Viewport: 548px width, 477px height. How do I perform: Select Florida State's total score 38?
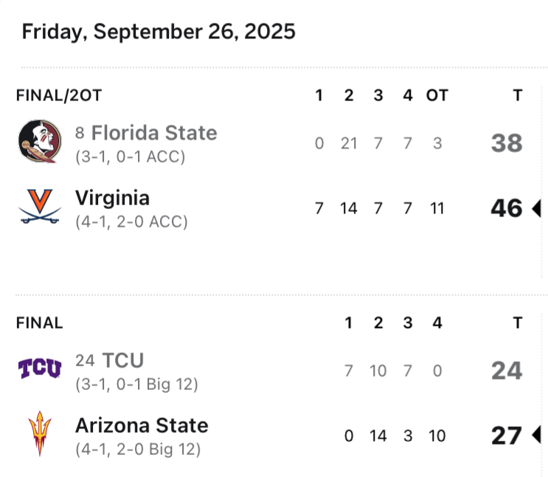click(507, 143)
